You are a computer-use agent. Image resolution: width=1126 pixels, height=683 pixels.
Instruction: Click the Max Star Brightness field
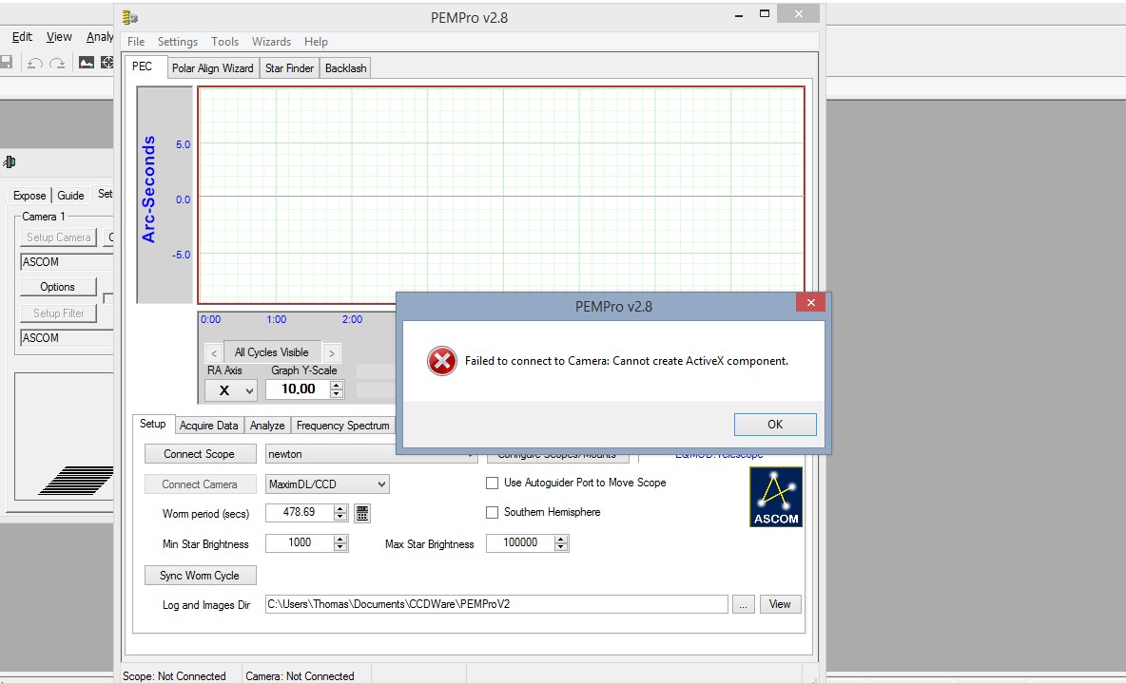coord(520,543)
